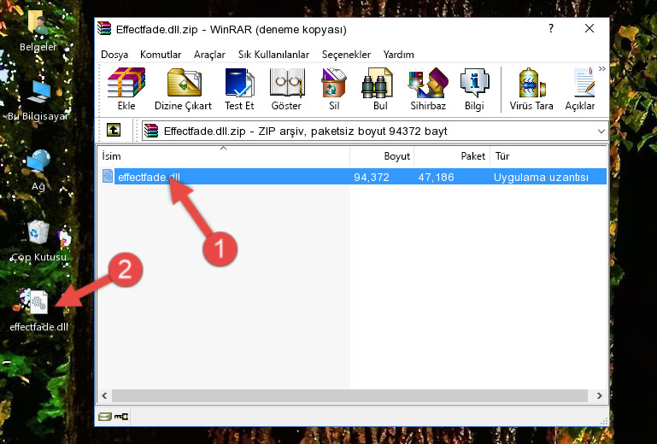Sort file list by Boyut column
Viewport: 657px width, 444px height.
tap(382, 156)
